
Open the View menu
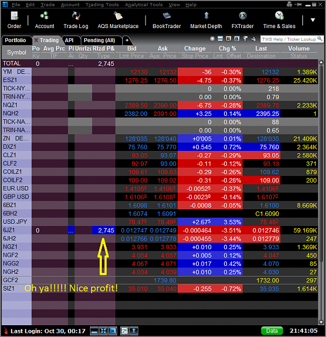tap(174, 4)
